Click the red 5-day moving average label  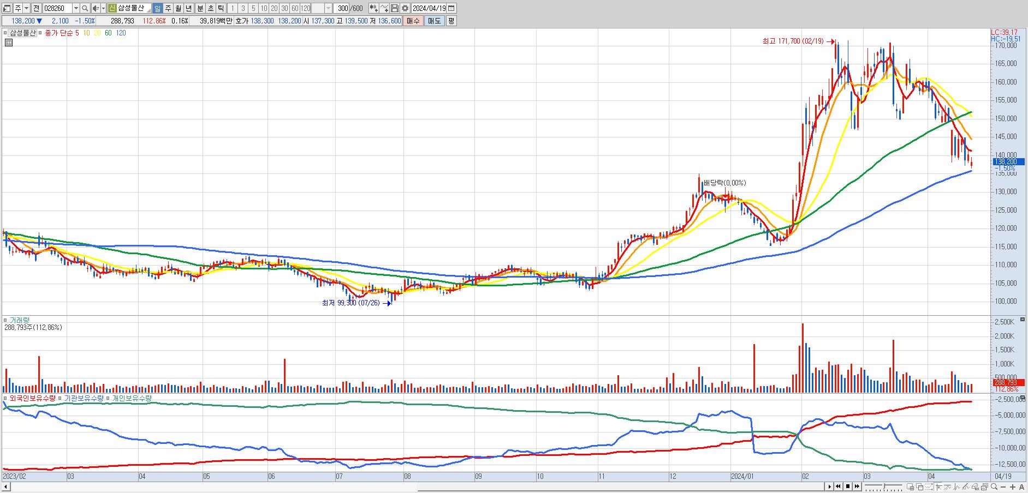pos(77,33)
